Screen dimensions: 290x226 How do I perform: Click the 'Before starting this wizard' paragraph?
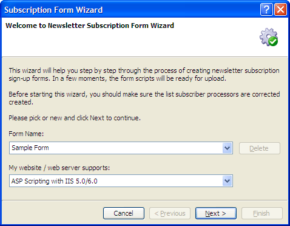pos(144,98)
